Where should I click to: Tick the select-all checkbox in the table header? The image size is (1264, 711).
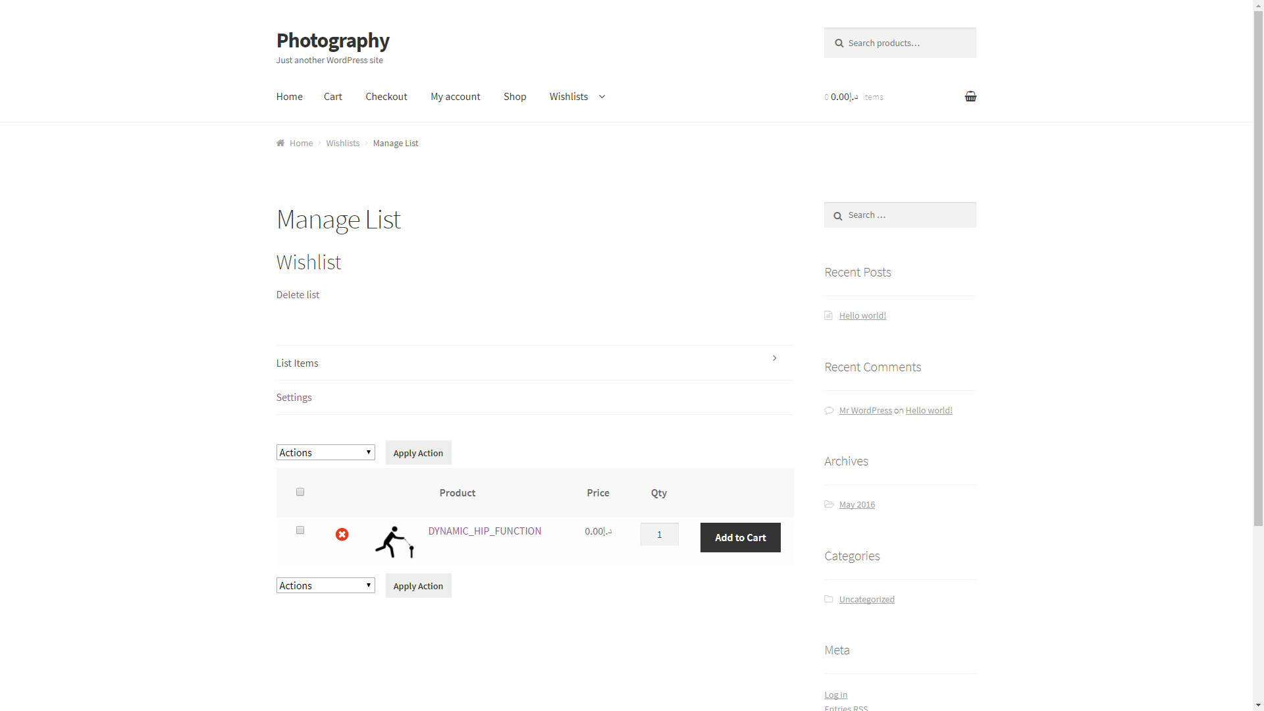300,492
